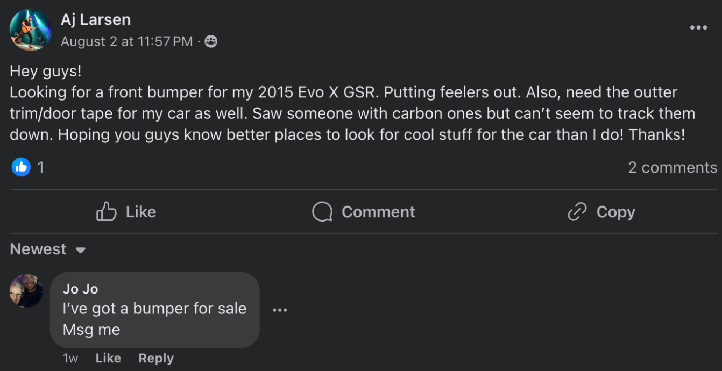Click Reply on Jo Jo's comment
The image size is (722, 371).
[x=156, y=358]
